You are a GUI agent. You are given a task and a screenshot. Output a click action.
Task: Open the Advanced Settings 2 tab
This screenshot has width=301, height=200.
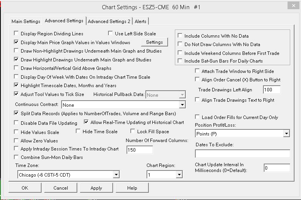coord(109,21)
